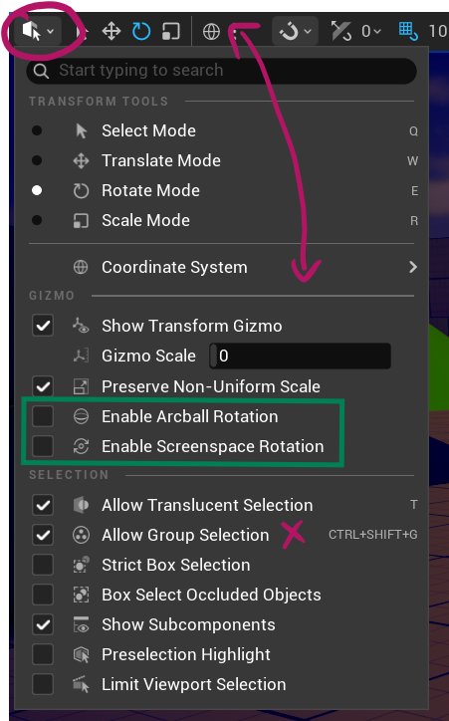The image size is (449, 721).
Task: Click the world coordinate globe icon
Action: 211,31
